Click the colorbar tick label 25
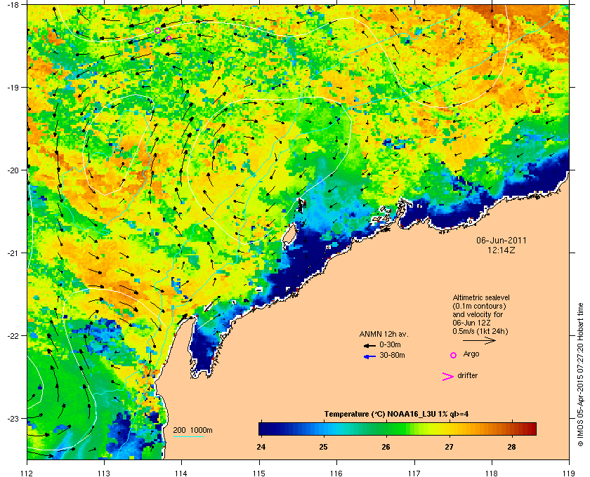 324,447
